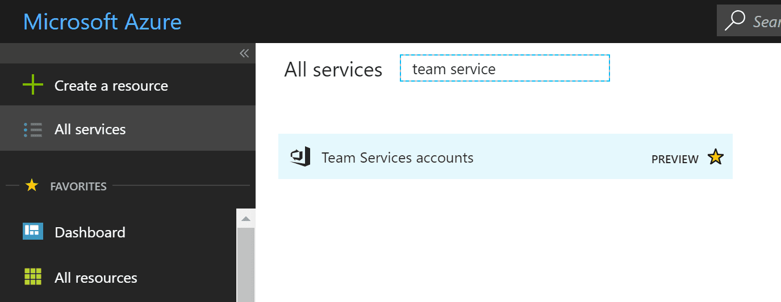Click the Dashboard tile icon
The image size is (781, 302).
coord(33,231)
